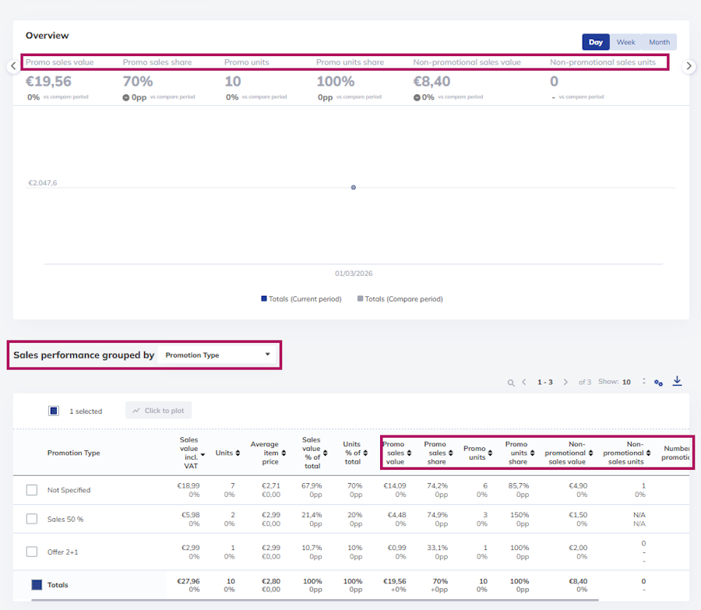The width and height of the screenshot is (701, 610).
Task: Click the download table icon
Action: click(678, 381)
